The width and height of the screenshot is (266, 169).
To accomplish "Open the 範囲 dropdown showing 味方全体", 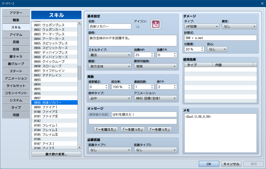I will click(x=110, y=66).
